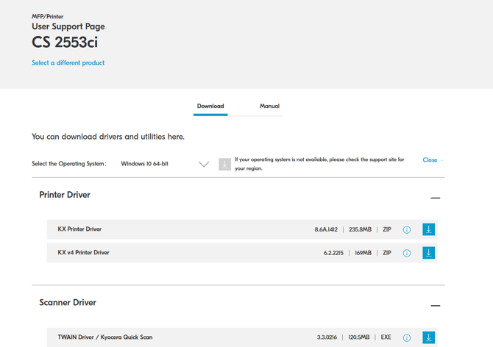This screenshot has width=493, height=347.
Task: Download the KX Printer Driver
Action: (428, 229)
